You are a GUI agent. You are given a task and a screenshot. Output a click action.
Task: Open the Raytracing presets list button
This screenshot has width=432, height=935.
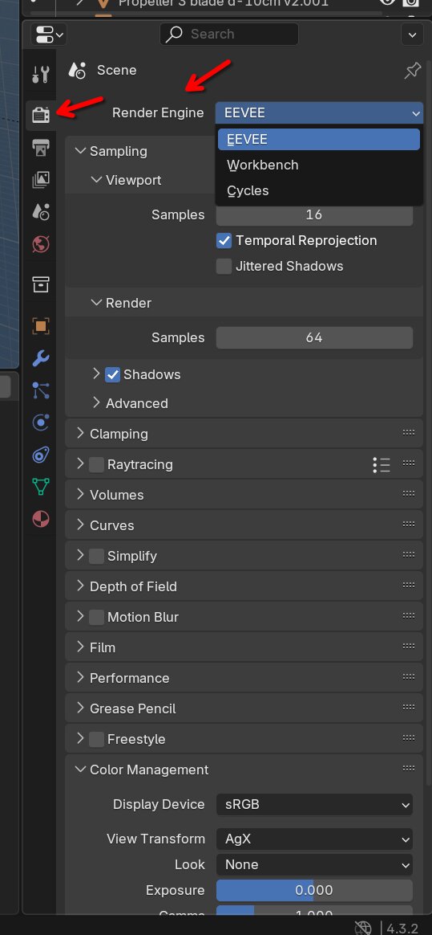[x=382, y=464]
